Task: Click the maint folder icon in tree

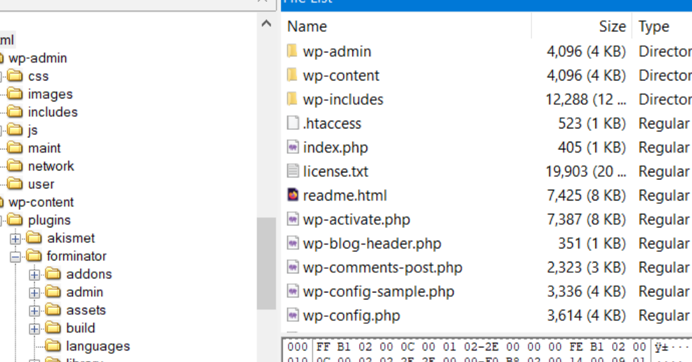Action: pos(15,148)
